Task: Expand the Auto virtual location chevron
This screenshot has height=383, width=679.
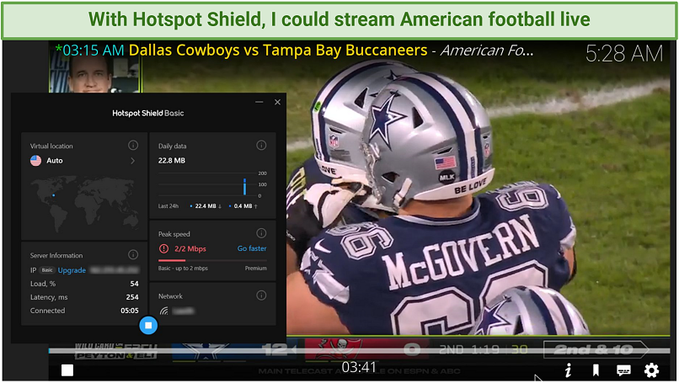Action: click(132, 161)
